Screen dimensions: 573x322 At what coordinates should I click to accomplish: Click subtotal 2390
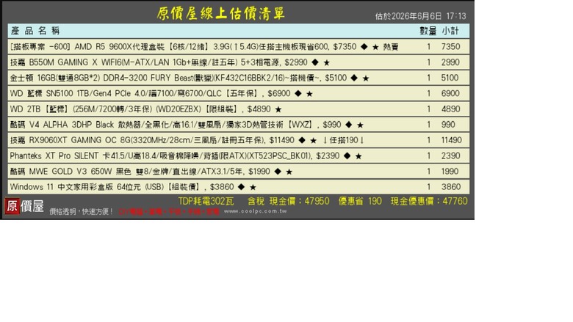(x=450, y=155)
